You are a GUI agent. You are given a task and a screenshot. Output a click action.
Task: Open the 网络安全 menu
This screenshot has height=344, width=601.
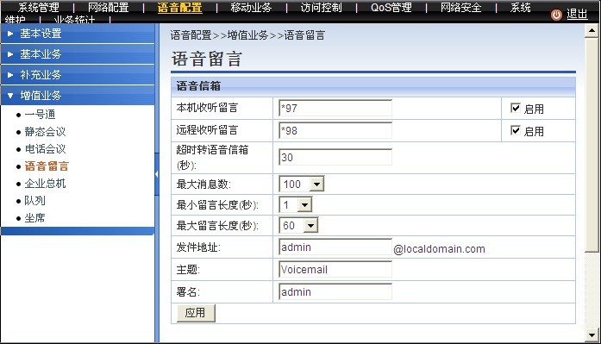coord(460,8)
